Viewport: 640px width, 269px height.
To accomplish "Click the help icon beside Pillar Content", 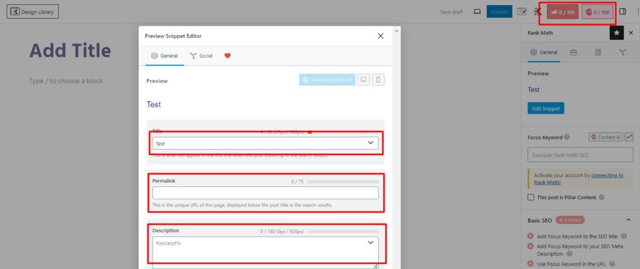I will [601, 198].
